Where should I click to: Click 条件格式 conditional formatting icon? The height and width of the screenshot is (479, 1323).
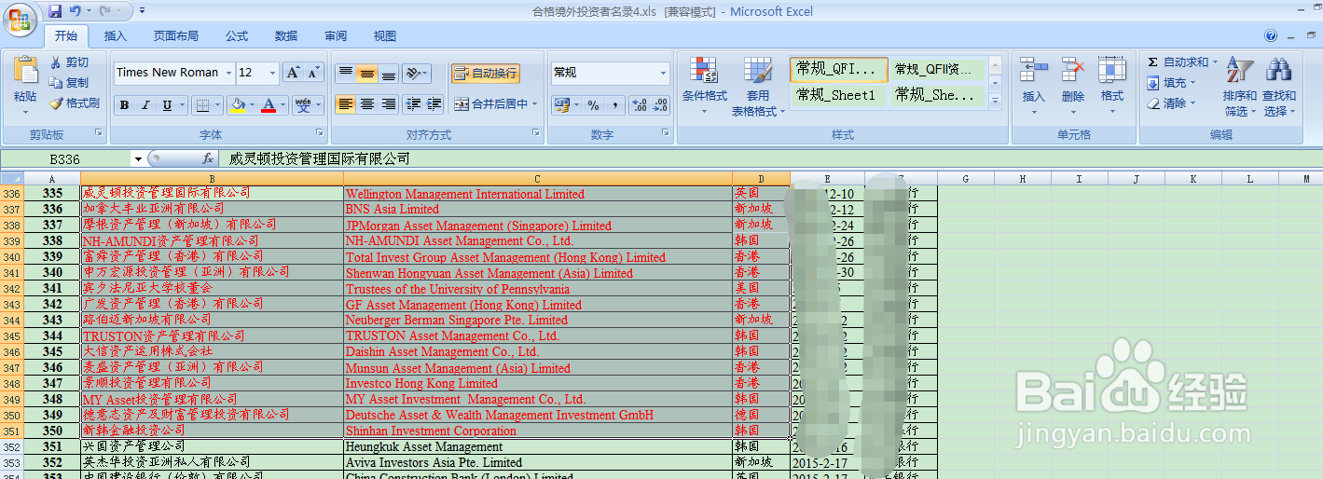pos(704,71)
